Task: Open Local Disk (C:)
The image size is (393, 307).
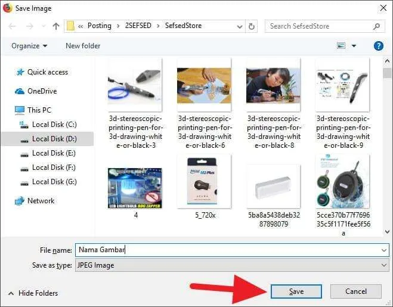Action: (x=48, y=125)
